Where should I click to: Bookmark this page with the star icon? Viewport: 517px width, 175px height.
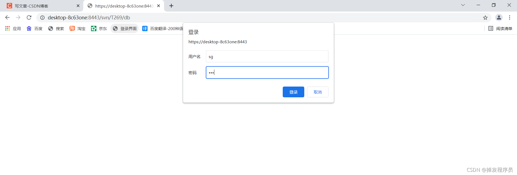[x=485, y=17]
